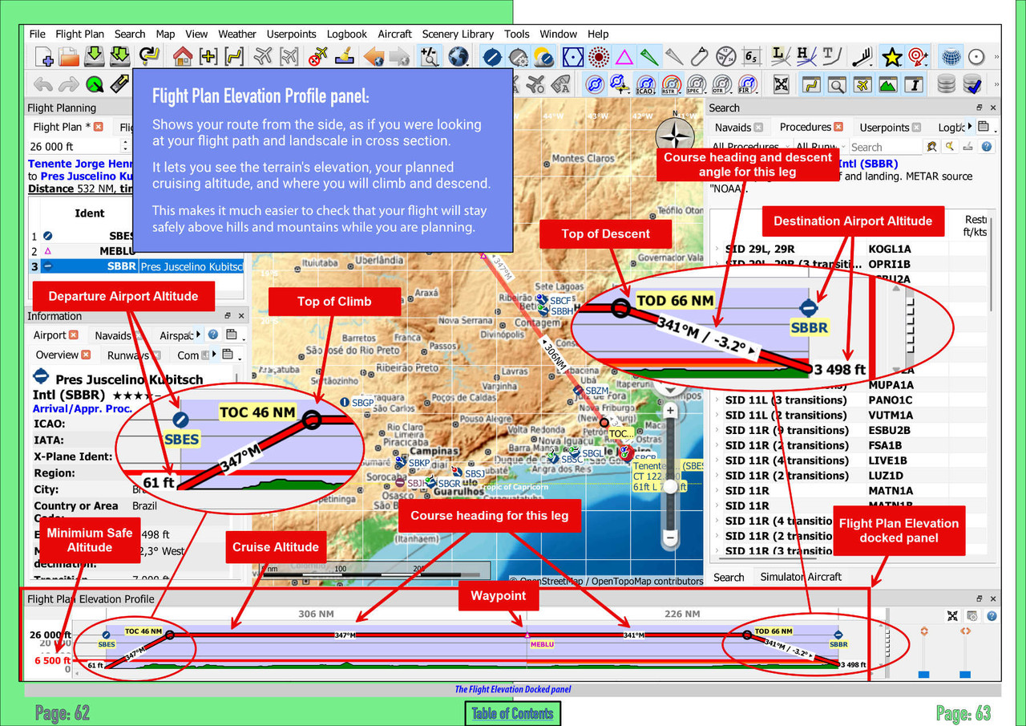The height and width of the screenshot is (726, 1026).
Task: Select Runways tab in Information panel
Action: (133, 355)
